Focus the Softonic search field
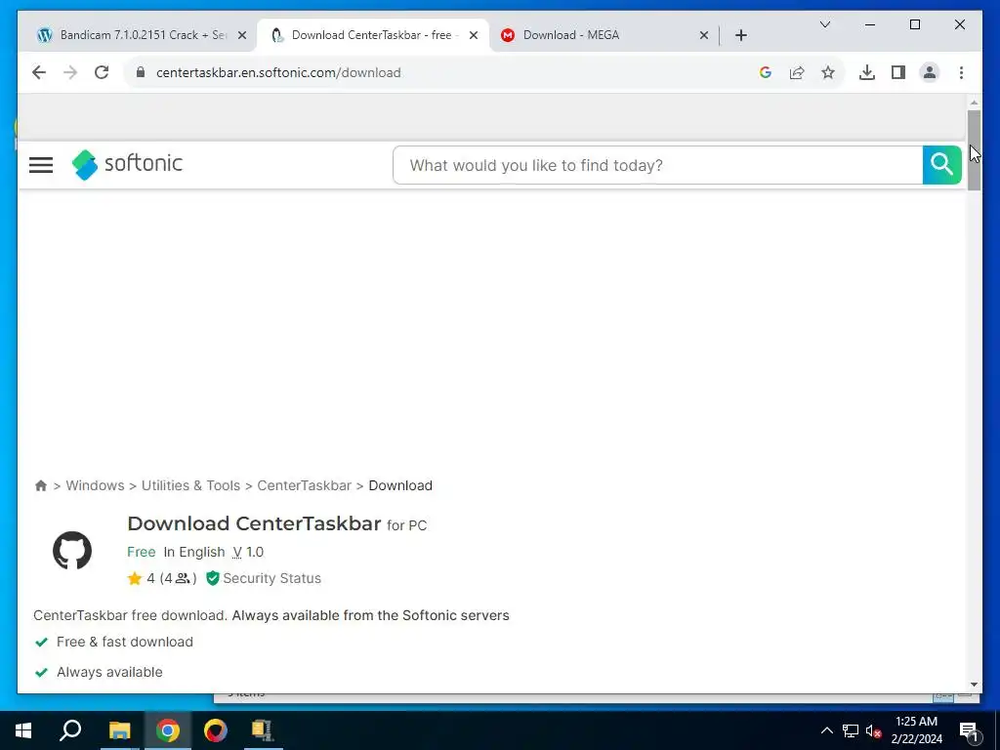The image size is (1000, 750). (657, 165)
